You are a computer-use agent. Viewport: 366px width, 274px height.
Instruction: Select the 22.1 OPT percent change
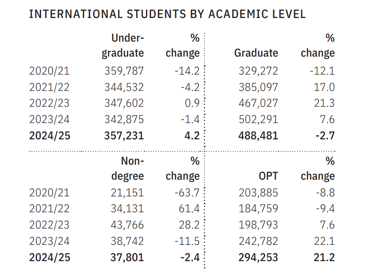[x=324, y=241]
